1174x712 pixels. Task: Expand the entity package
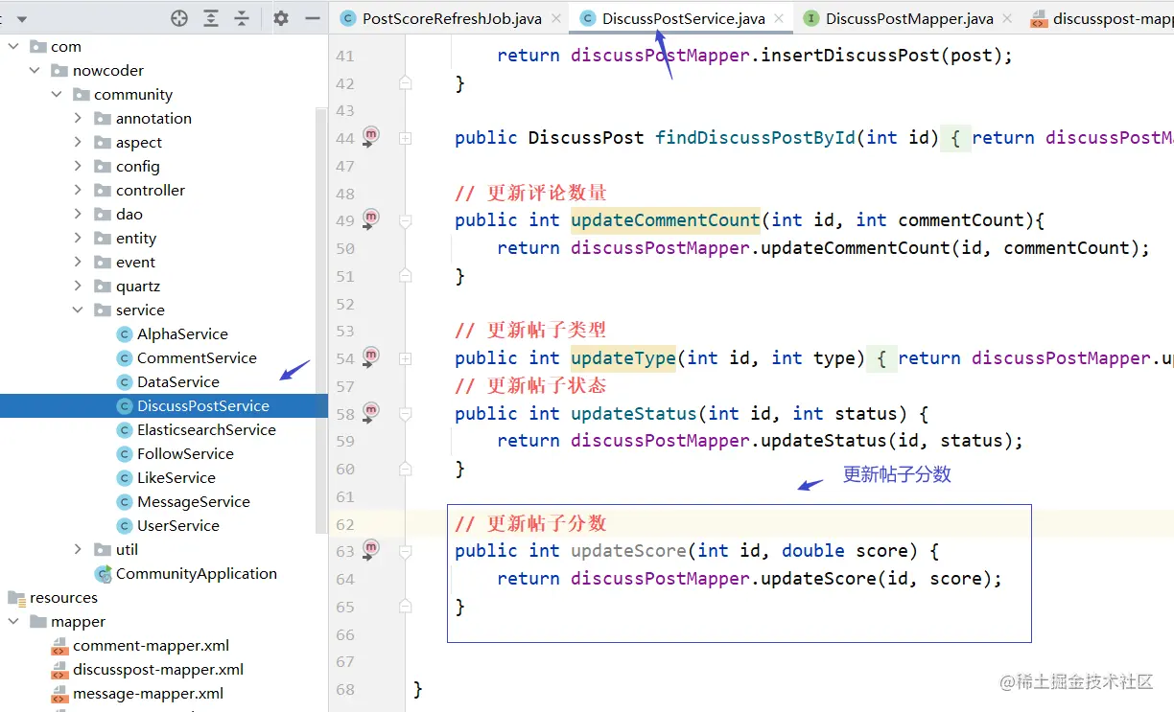78,238
